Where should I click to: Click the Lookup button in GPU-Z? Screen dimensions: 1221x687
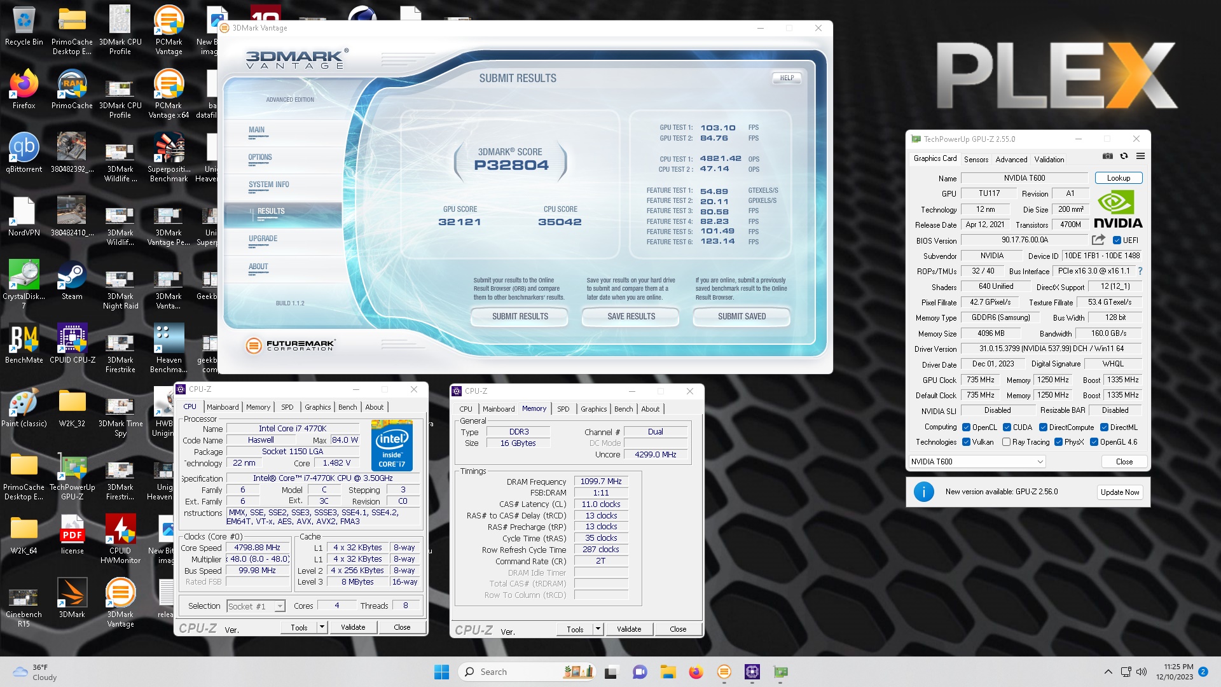1118,178
